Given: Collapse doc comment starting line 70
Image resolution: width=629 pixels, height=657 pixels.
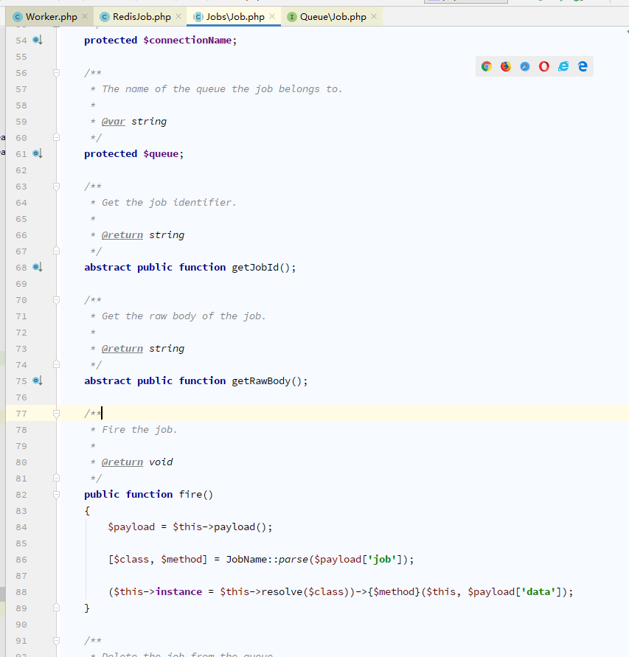Looking at the screenshot, I should pos(57,300).
